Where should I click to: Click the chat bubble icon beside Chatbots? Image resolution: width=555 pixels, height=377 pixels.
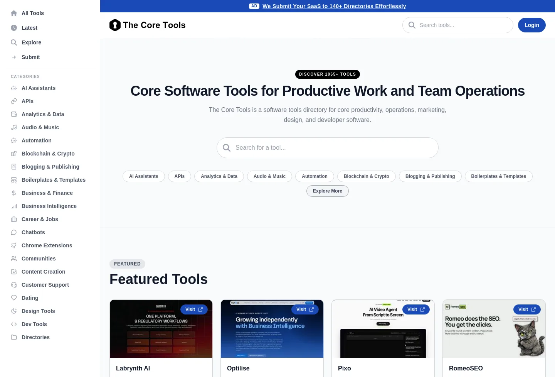14,232
